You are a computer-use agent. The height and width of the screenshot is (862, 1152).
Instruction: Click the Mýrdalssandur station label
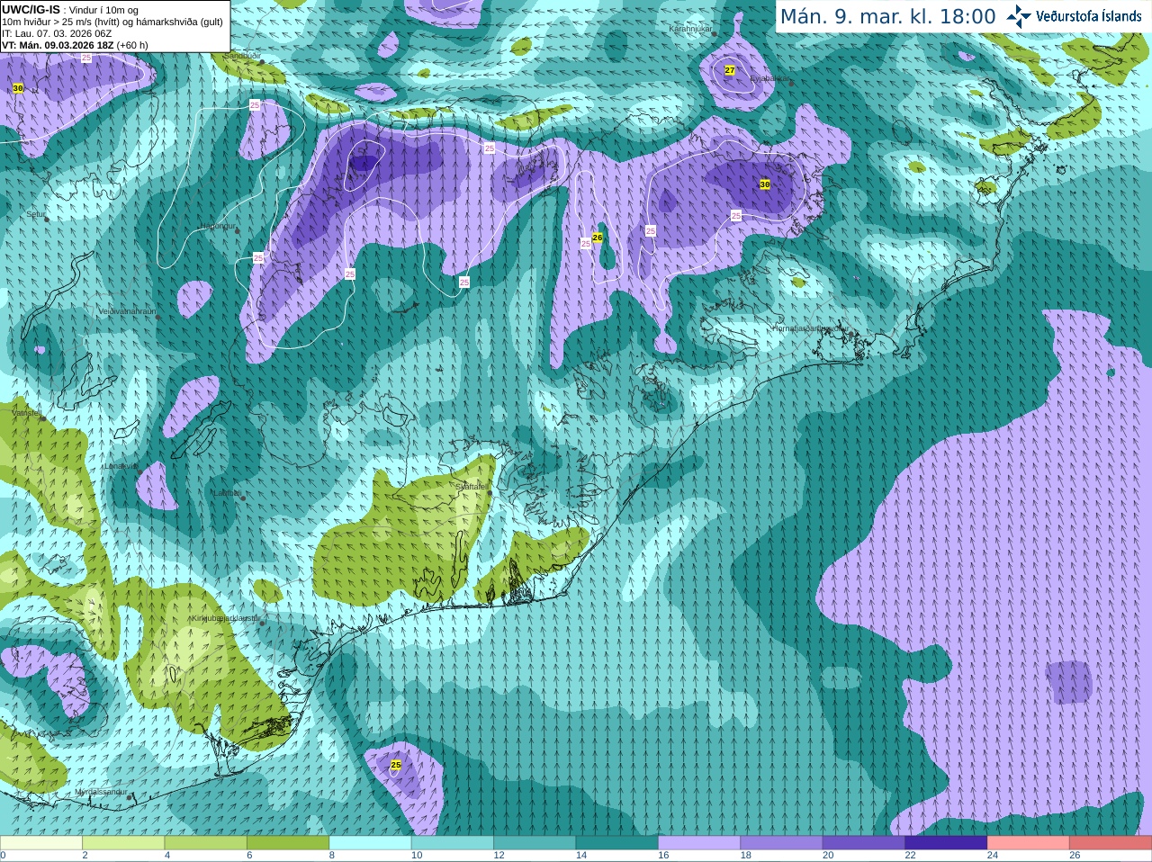tap(101, 793)
